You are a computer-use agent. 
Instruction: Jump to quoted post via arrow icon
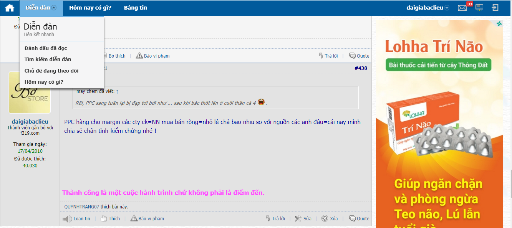(117, 91)
